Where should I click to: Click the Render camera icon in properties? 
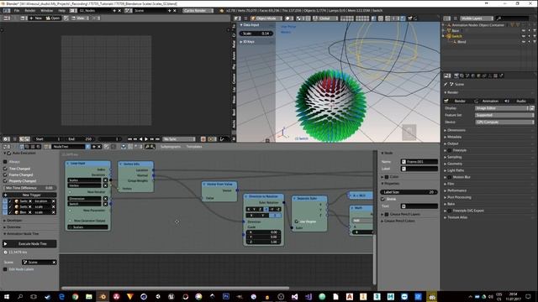(446, 101)
